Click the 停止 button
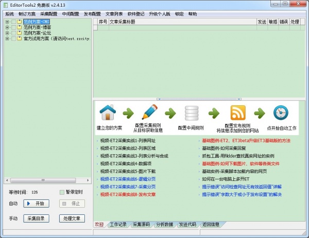309x238 pixels. point(72,204)
